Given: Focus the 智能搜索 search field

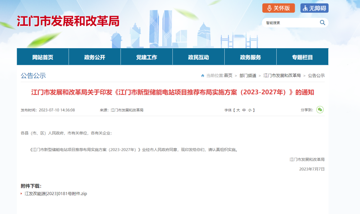Looking at the screenshot, I should 290,23.
